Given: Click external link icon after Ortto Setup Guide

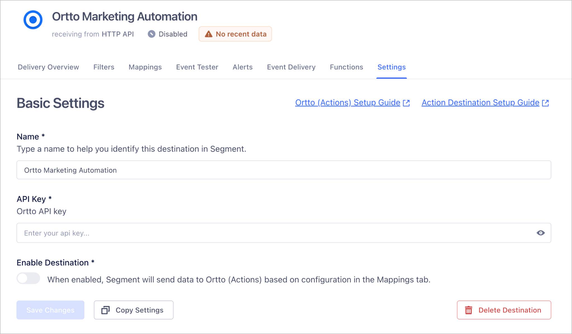Looking at the screenshot, I should (x=406, y=103).
